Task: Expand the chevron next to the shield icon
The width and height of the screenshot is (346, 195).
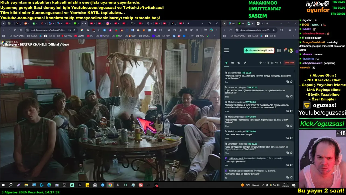Action: point(264,63)
